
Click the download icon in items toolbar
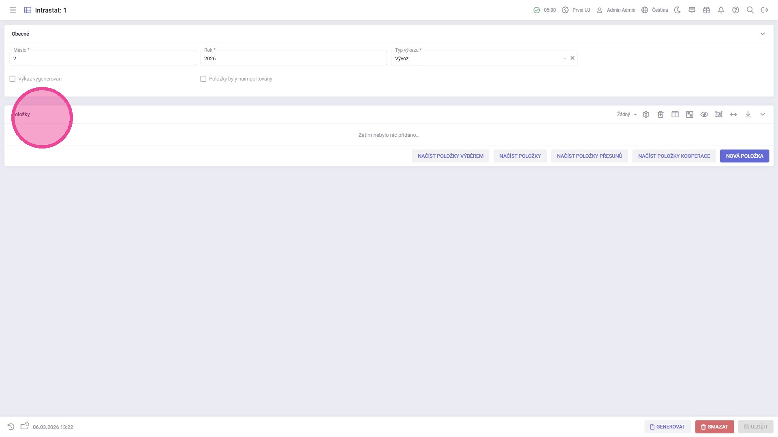pyautogui.click(x=748, y=115)
